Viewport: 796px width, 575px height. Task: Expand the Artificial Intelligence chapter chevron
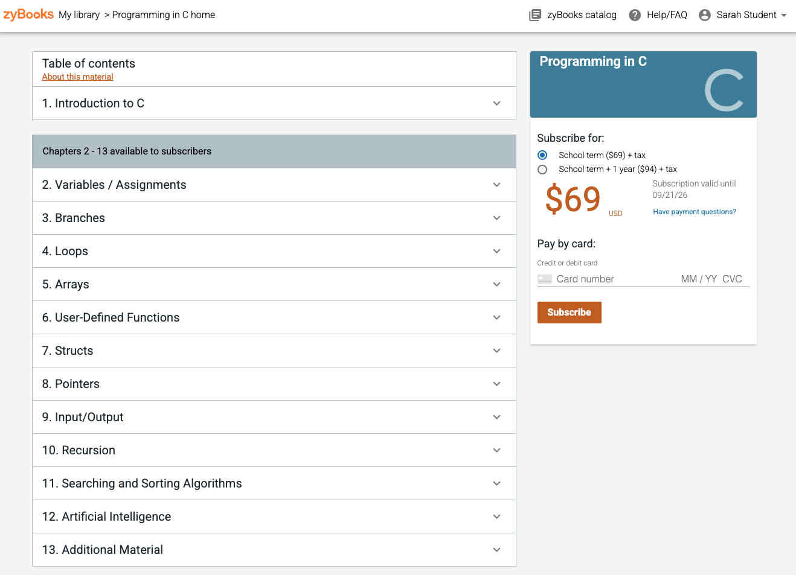496,516
